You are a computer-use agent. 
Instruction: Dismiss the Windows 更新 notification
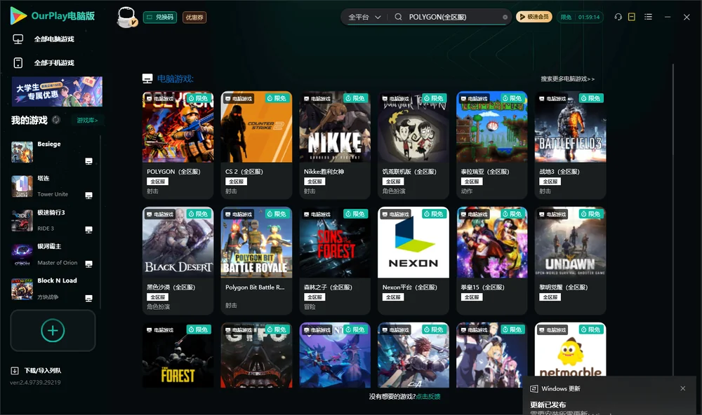coord(683,388)
